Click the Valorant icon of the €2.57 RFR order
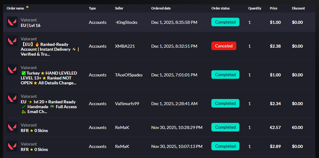The width and height of the screenshot is (319, 158). (12, 127)
